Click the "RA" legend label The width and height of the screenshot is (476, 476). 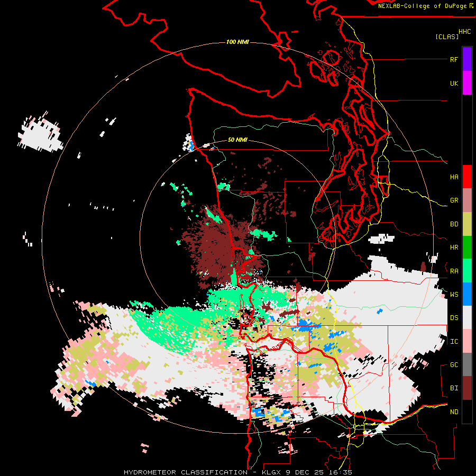coord(454,271)
